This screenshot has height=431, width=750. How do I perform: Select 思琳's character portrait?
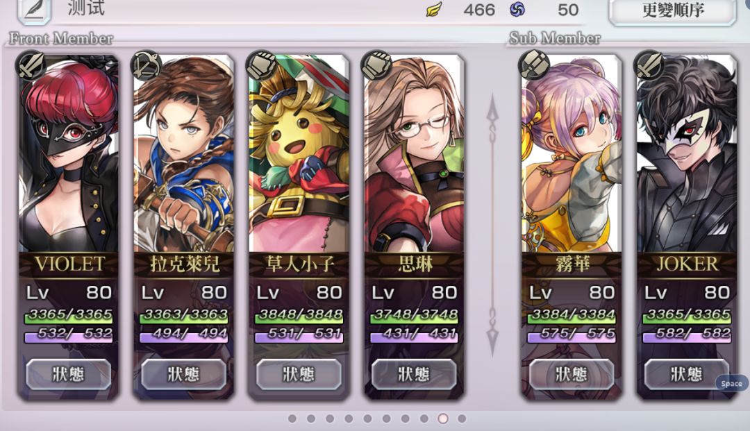pyautogui.click(x=414, y=154)
